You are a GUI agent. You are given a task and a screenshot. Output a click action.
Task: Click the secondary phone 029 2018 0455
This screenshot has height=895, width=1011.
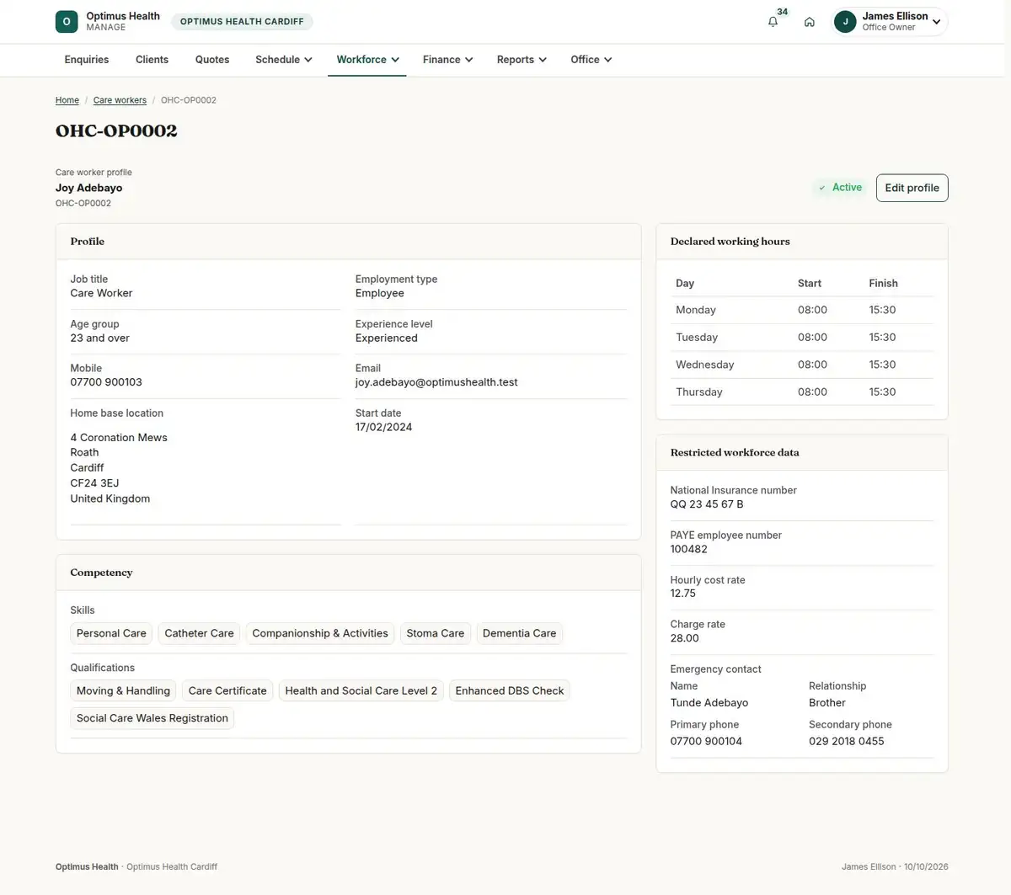[847, 742]
